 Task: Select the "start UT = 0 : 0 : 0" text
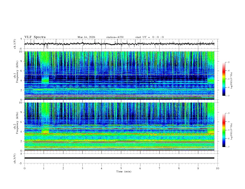(x=149, y=37)
